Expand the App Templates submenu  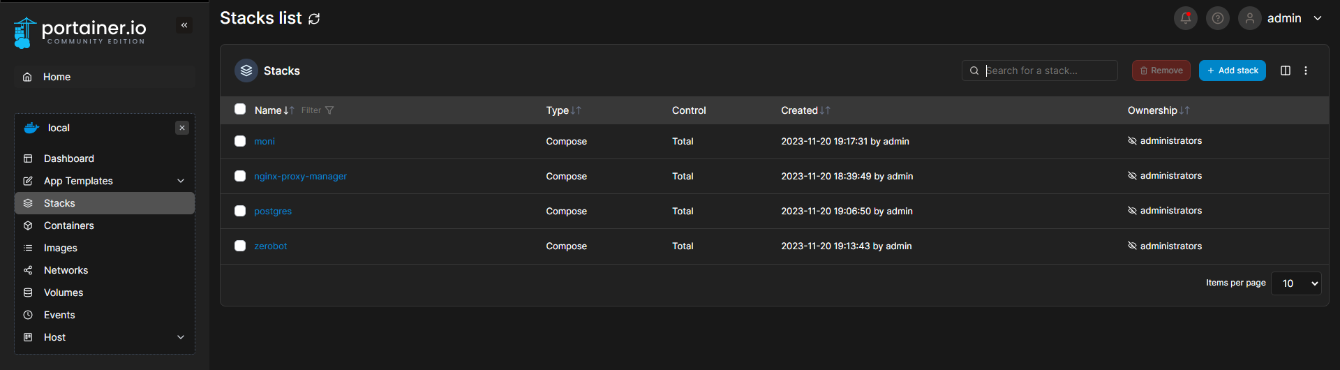(181, 181)
